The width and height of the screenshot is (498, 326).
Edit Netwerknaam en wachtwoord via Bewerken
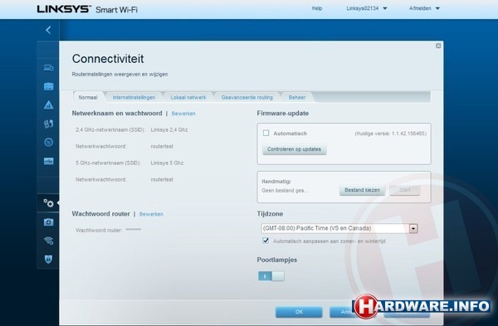tap(183, 114)
